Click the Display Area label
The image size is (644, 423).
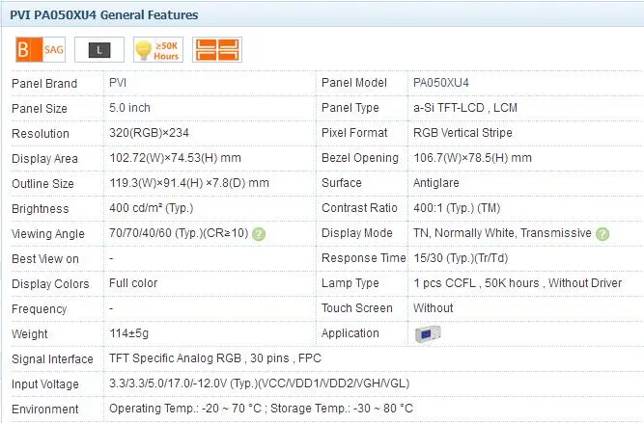pos(44,159)
